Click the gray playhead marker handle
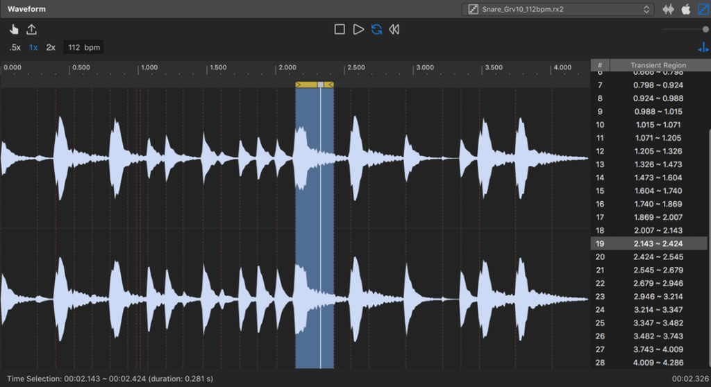Image resolution: width=711 pixels, height=387 pixels. tap(321, 85)
